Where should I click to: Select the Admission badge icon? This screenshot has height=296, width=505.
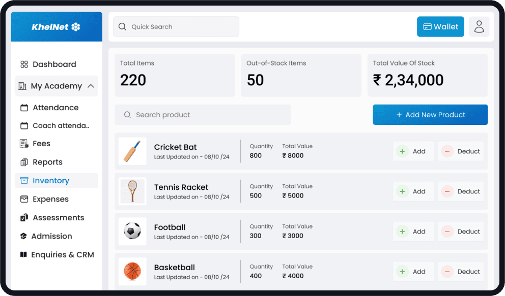[x=23, y=236]
